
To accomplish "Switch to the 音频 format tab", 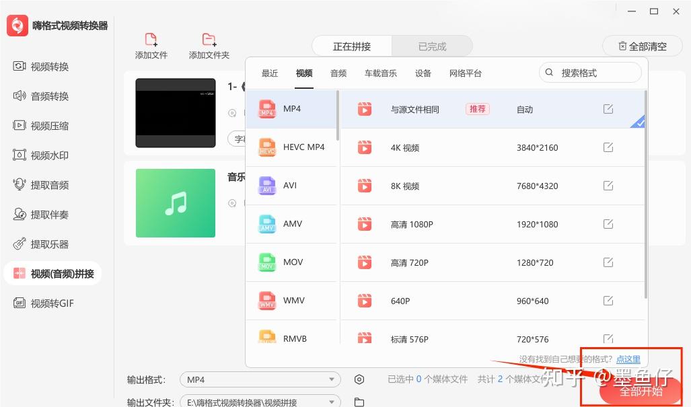I will click(x=338, y=73).
